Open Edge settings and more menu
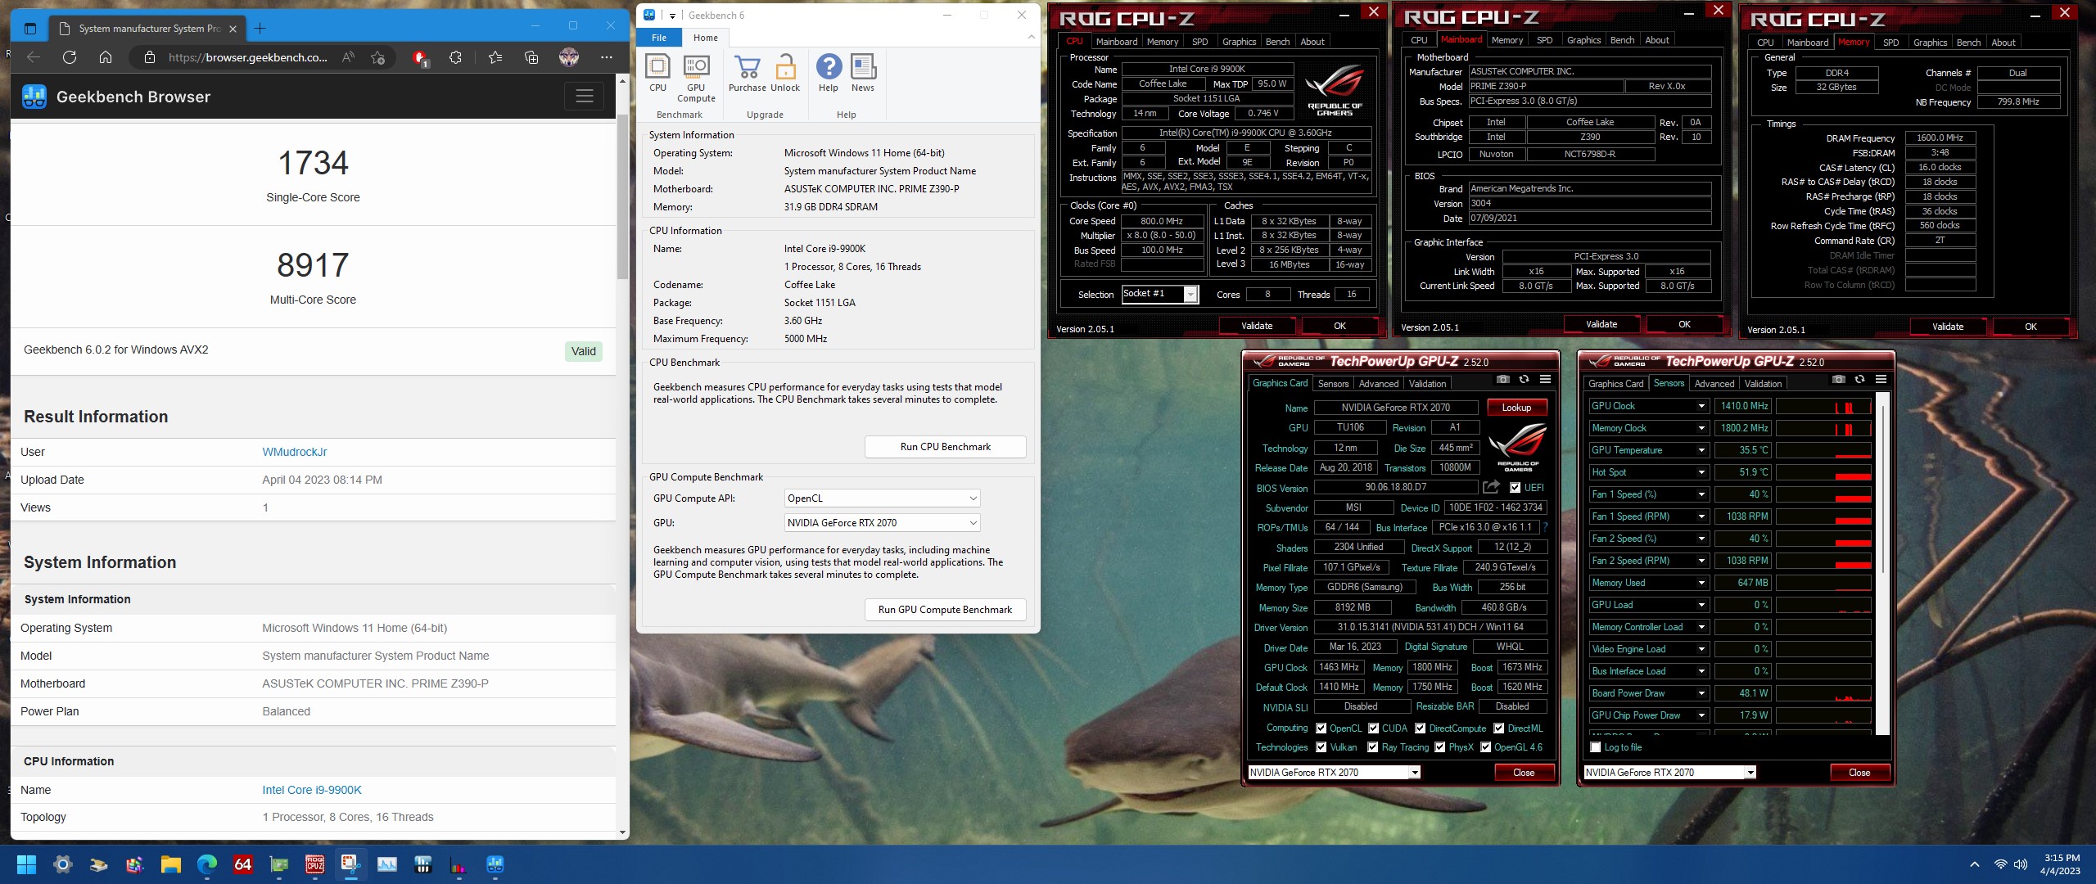2096x884 pixels. click(606, 57)
